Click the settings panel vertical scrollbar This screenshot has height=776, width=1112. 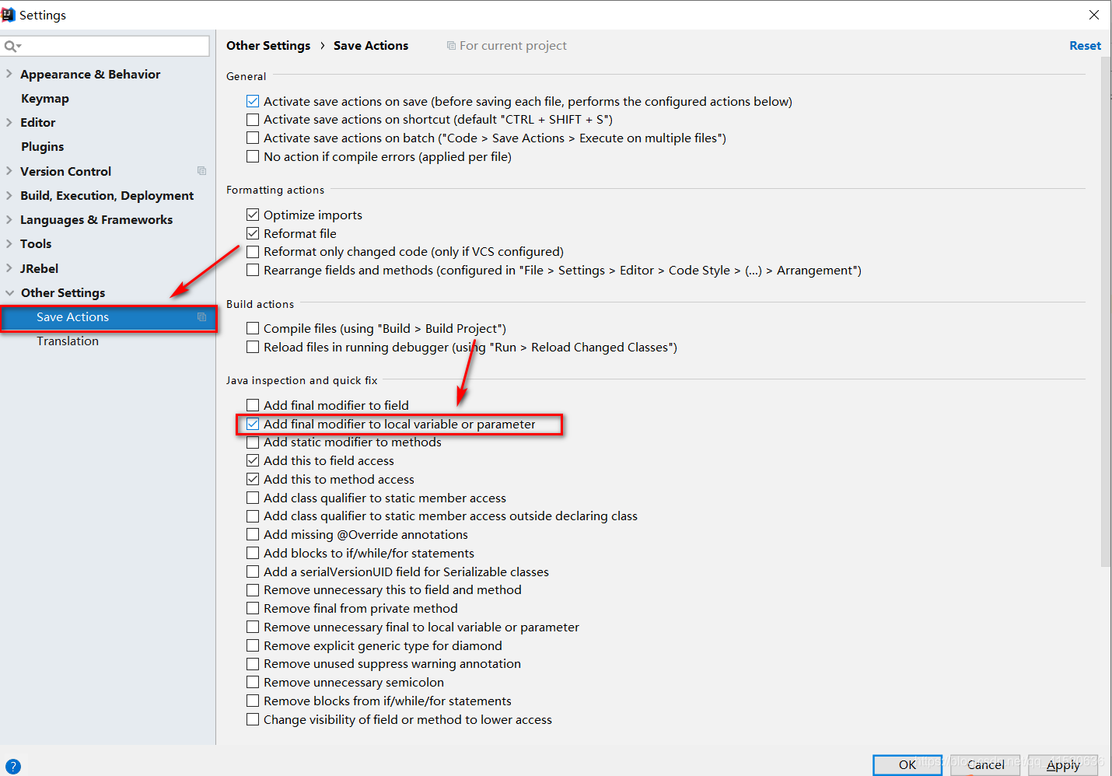tap(1106, 311)
